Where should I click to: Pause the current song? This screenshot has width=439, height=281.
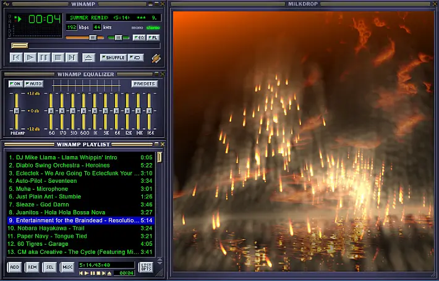pos(44,58)
